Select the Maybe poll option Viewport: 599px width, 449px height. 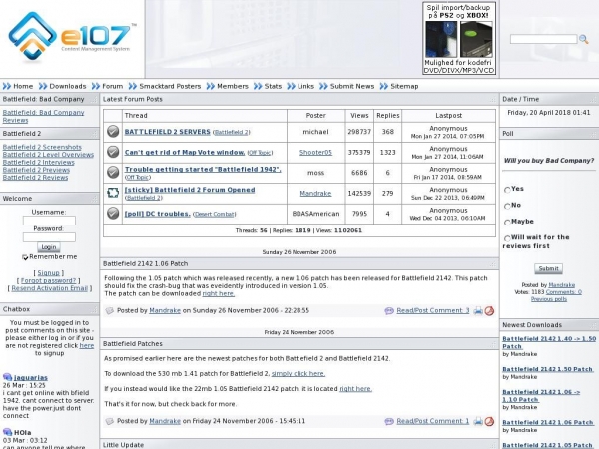[507, 222]
